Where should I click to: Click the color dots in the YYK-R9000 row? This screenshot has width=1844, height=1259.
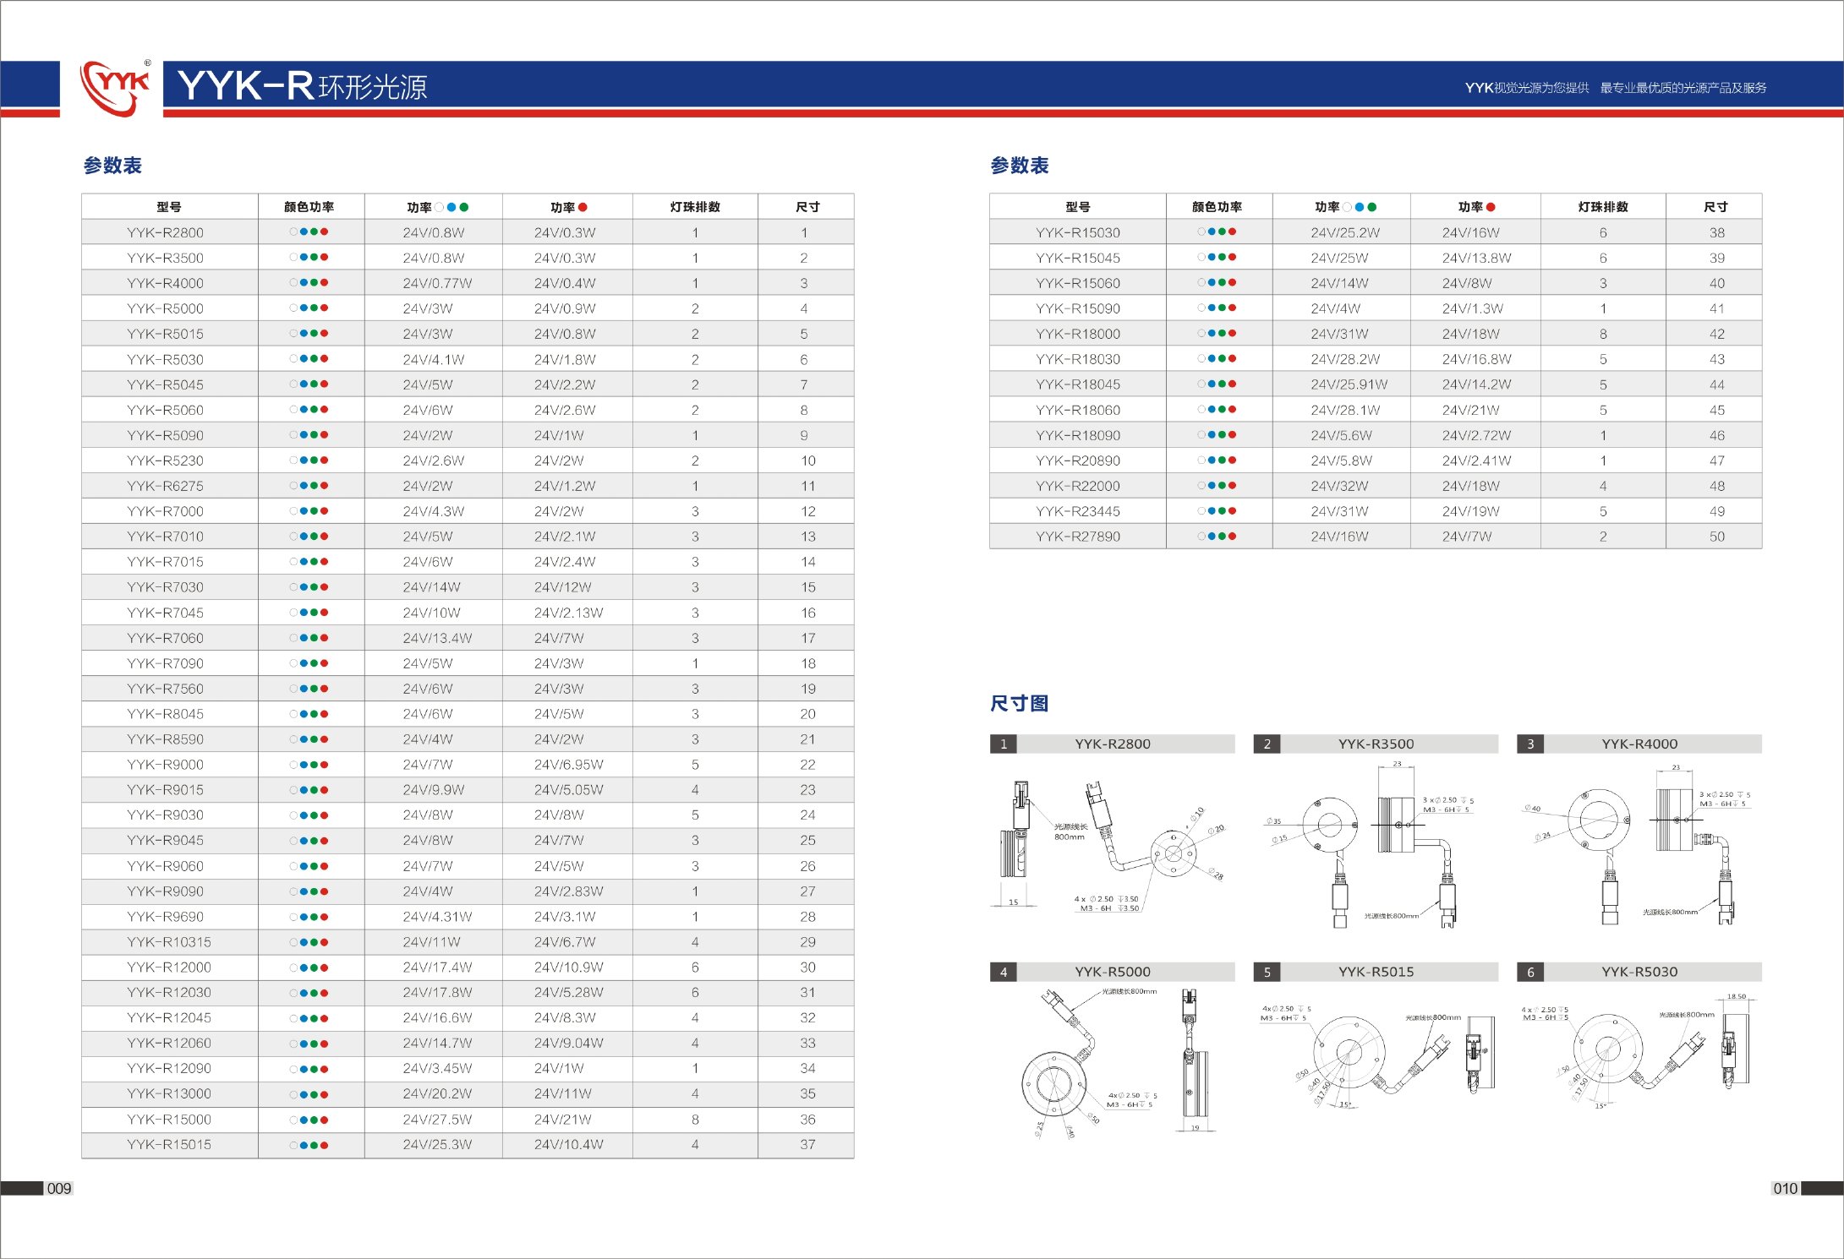[309, 765]
